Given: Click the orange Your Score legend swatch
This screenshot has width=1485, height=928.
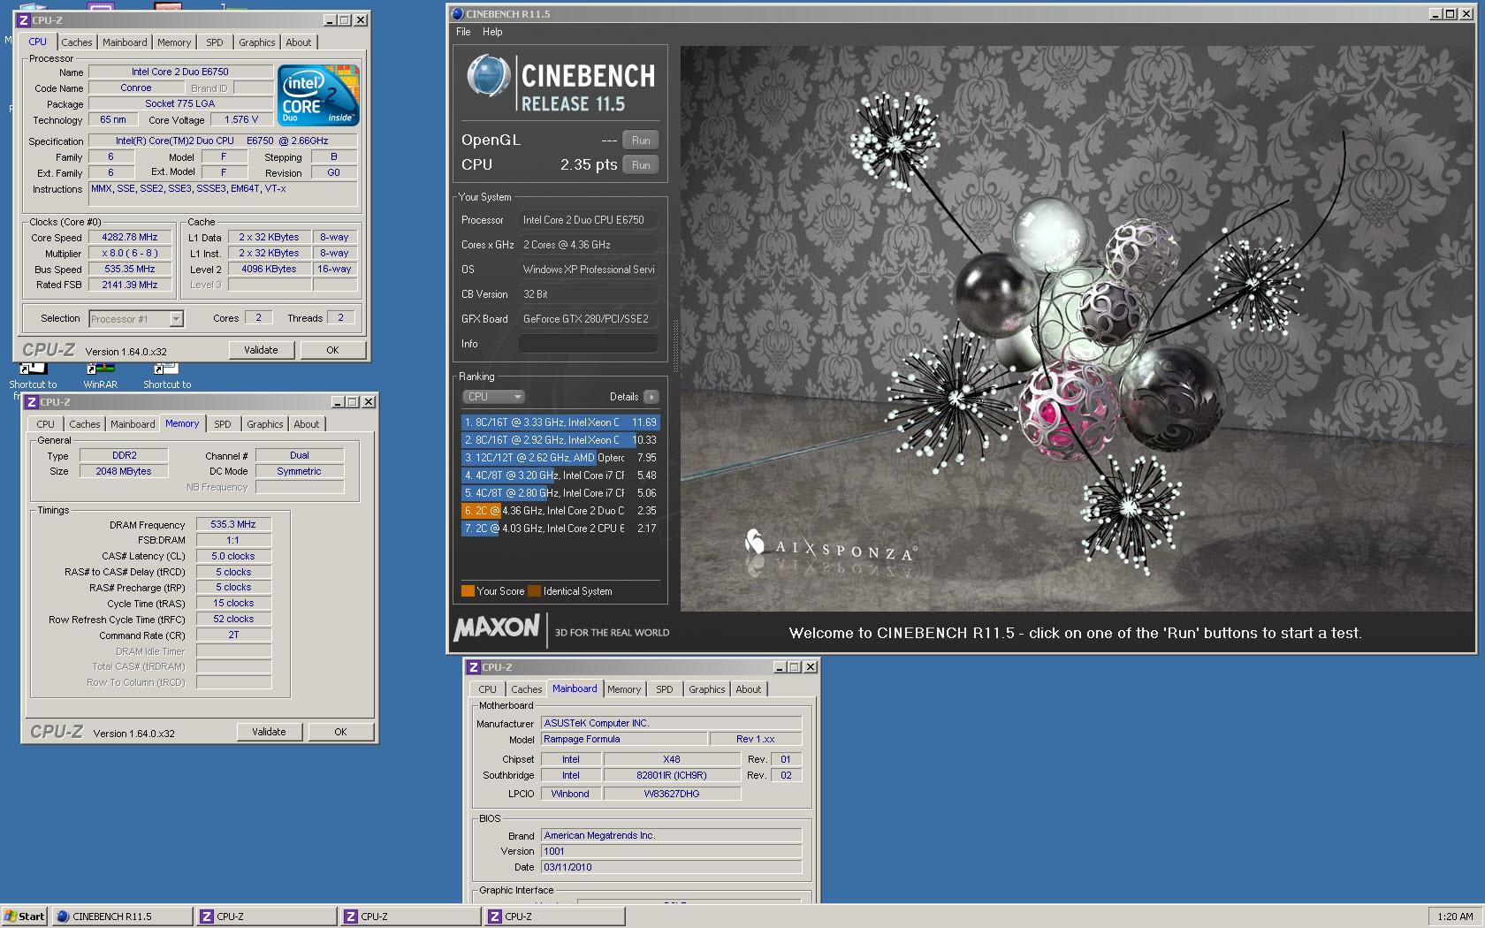Looking at the screenshot, I should click(x=468, y=591).
